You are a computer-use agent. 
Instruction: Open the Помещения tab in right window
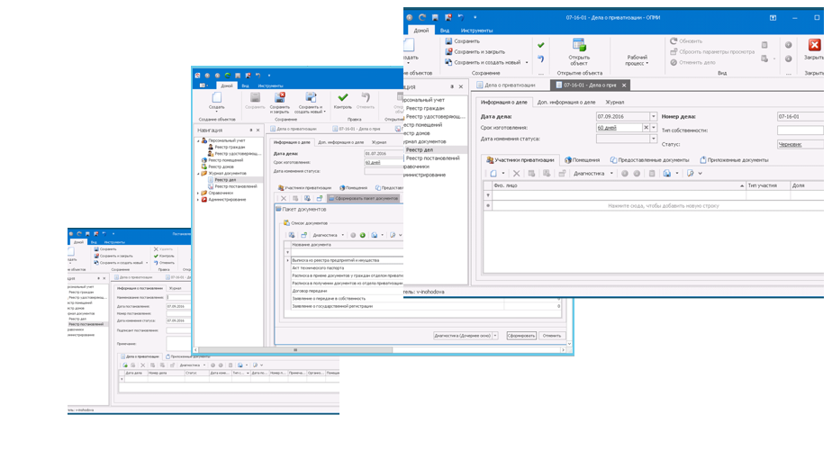(581, 159)
